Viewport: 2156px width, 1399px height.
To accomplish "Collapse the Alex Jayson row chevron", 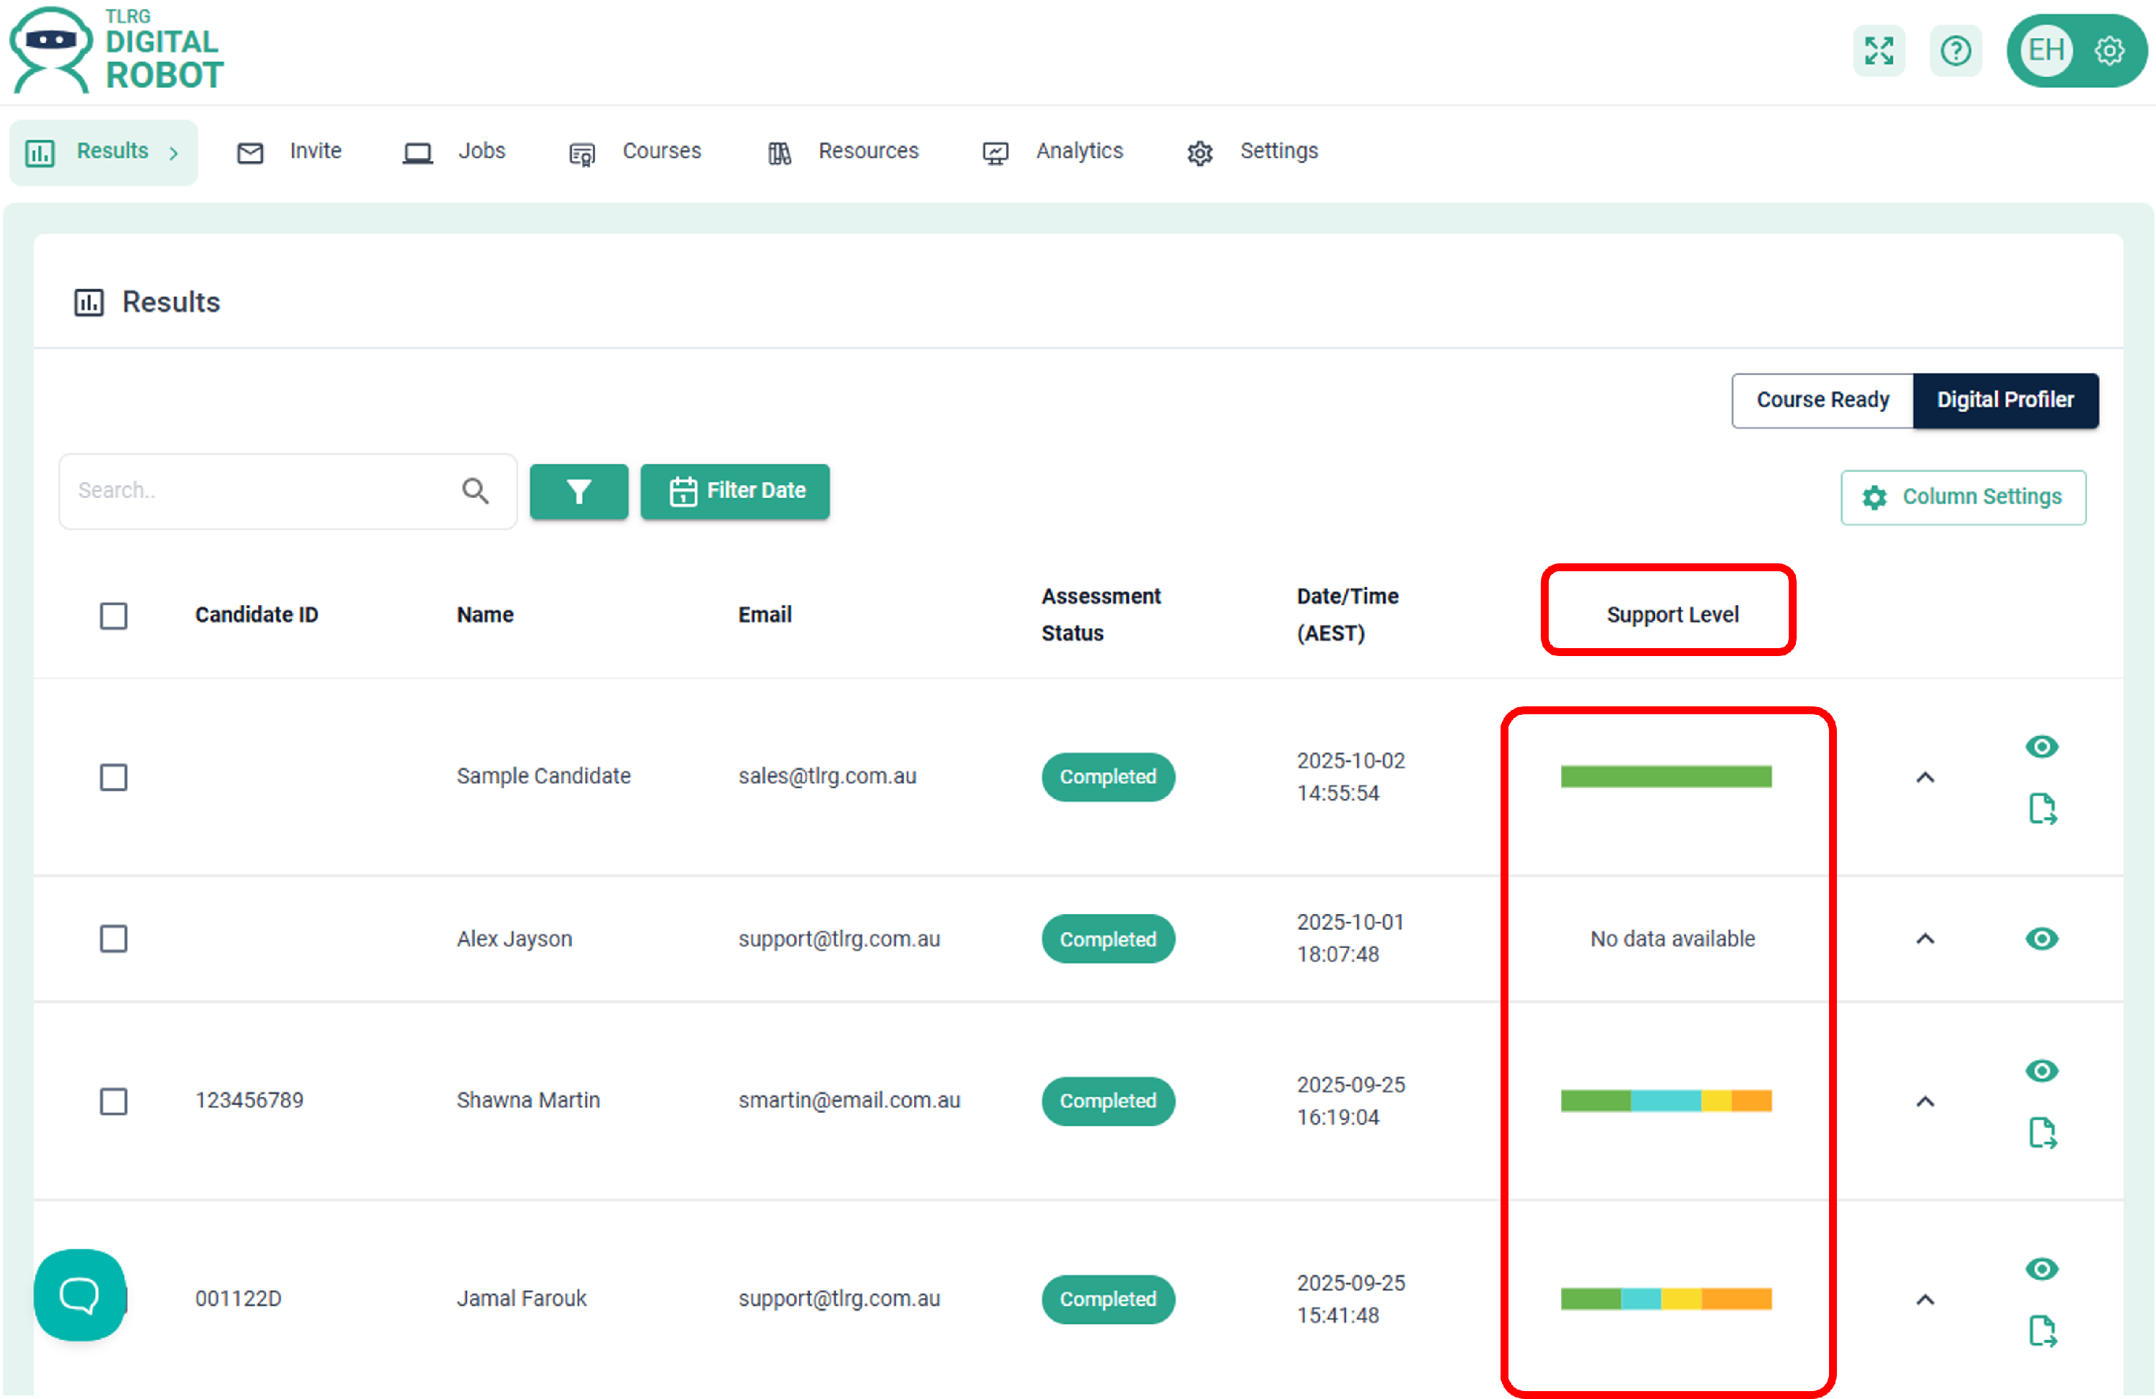I will click(1925, 938).
